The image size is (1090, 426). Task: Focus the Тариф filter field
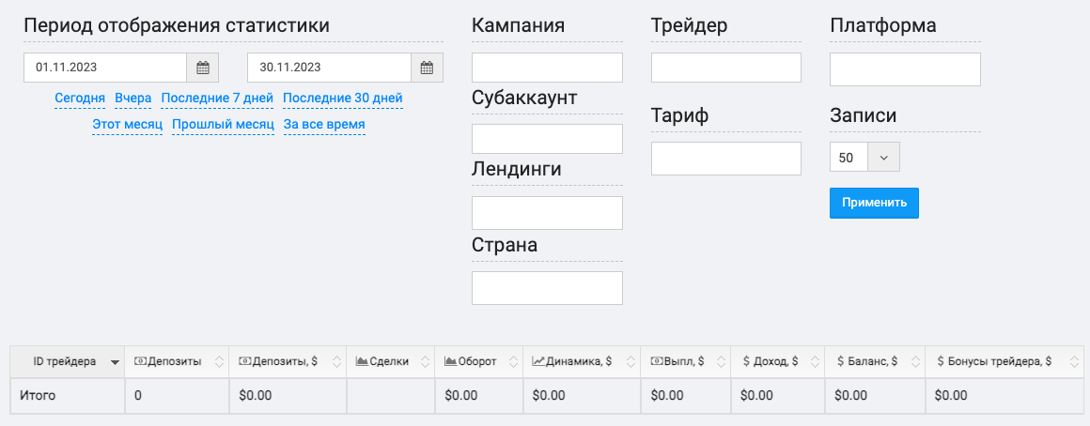pyautogui.click(x=726, y=159)
